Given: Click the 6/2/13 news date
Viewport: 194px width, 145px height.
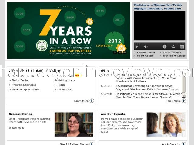Looking at the screenshot, I should pos(105,86).
